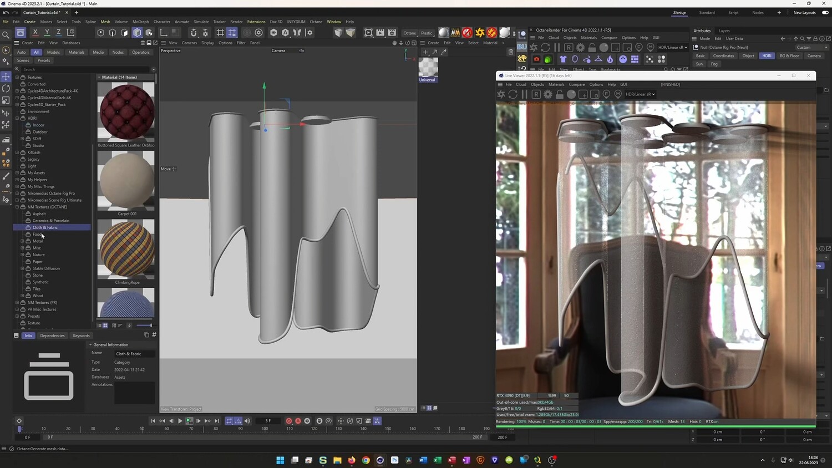The width and height of the screenshot is (832, 468).
Task: Switch to the Layers tab
Action: (724, 30)
